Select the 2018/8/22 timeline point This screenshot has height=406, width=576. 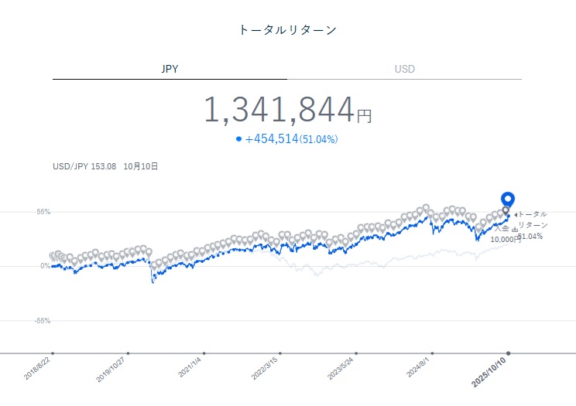click(53, 353)
